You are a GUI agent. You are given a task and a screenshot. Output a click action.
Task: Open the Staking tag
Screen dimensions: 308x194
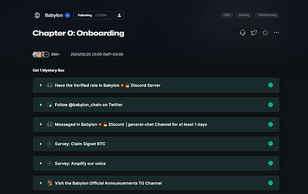(x=244, y=15)
